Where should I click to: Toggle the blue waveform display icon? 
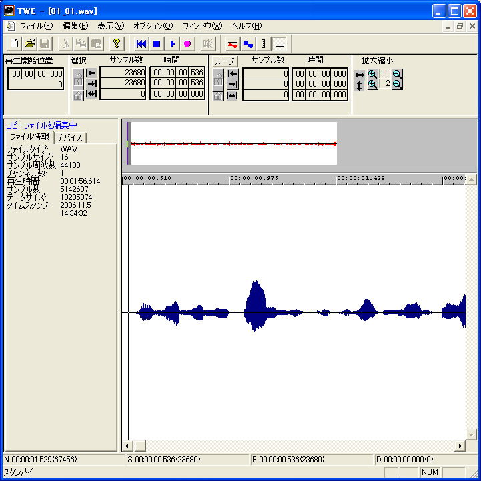click(x=248, y=44)
